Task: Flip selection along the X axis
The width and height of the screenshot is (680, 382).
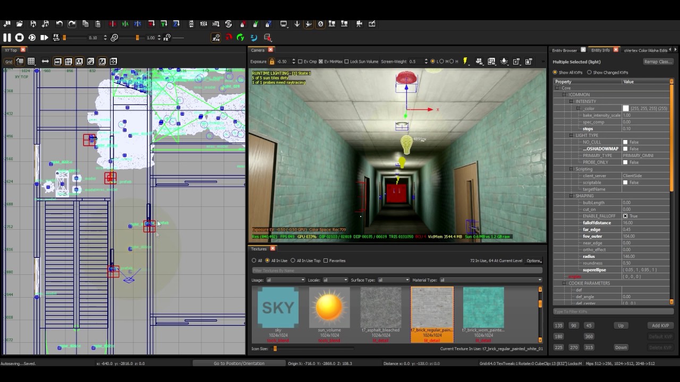Action: 112,24
